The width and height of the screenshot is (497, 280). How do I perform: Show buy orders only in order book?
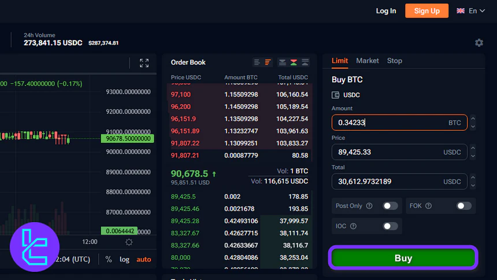(x=305, y=62)
